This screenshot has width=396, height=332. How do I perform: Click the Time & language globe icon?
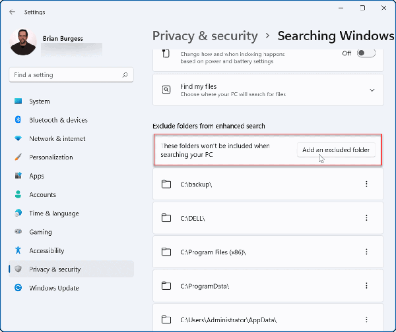point(18,213)
